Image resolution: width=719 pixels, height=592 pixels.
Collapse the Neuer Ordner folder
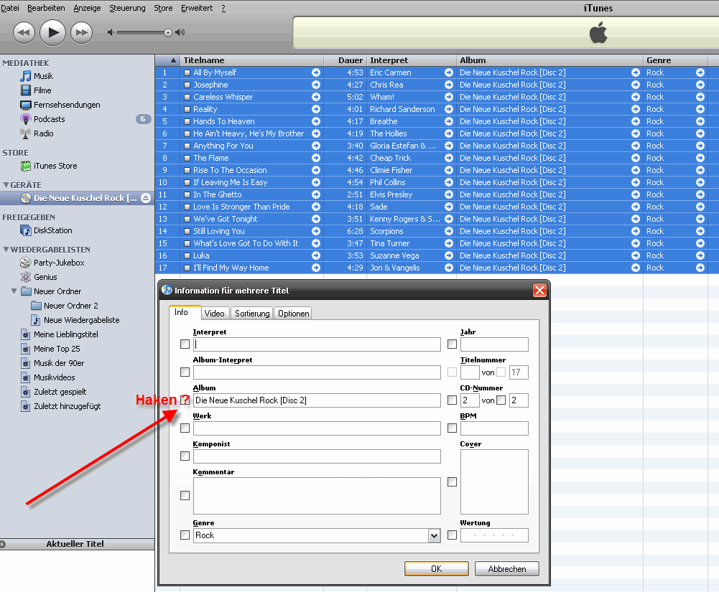click(14, 291)
